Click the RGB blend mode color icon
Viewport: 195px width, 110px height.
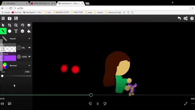(5, 65)
